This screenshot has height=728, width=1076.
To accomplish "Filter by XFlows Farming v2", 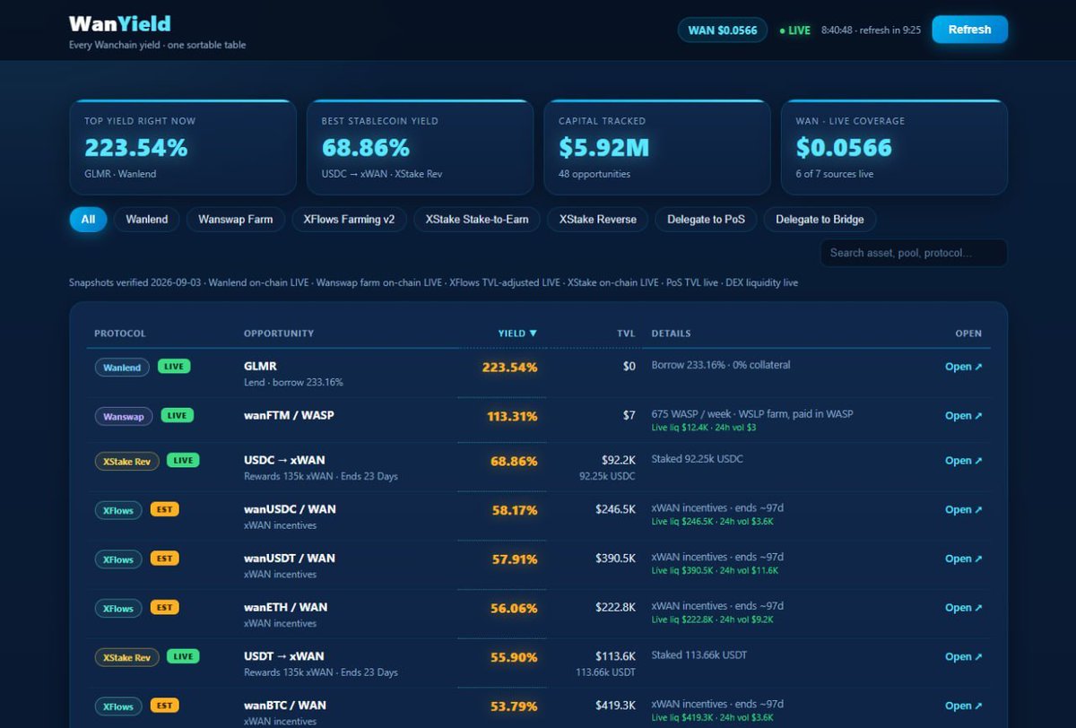I will (x=350, y=220).
